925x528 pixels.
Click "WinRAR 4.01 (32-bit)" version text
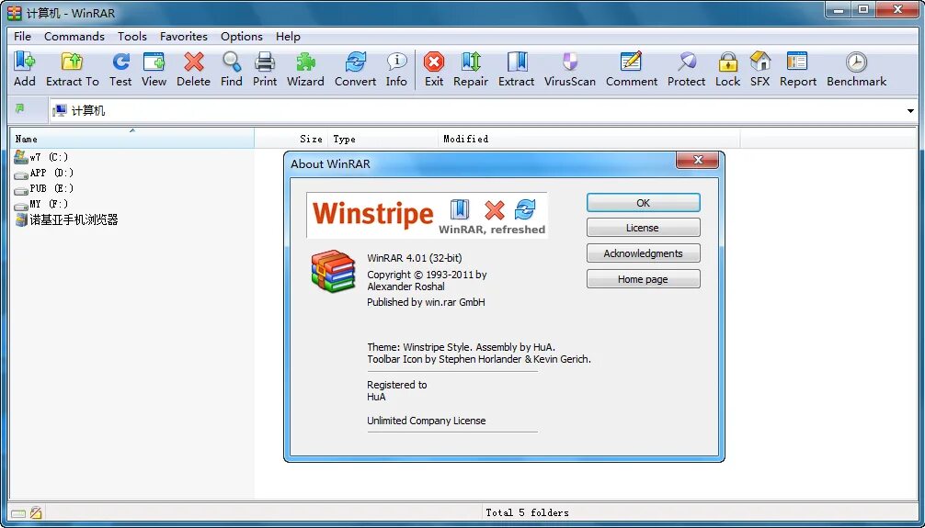(414, 258)
